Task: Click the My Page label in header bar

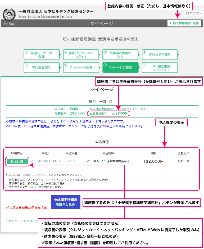Action: [9, 24]
